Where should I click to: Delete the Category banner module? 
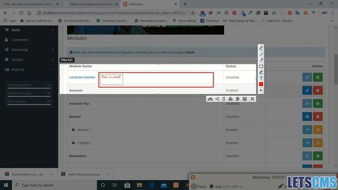(x=318, y=143)
